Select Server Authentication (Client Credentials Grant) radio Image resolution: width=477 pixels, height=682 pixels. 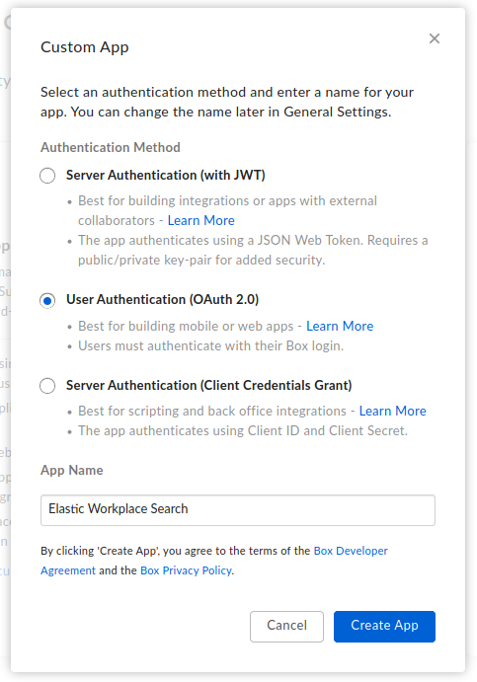[47, 386]
